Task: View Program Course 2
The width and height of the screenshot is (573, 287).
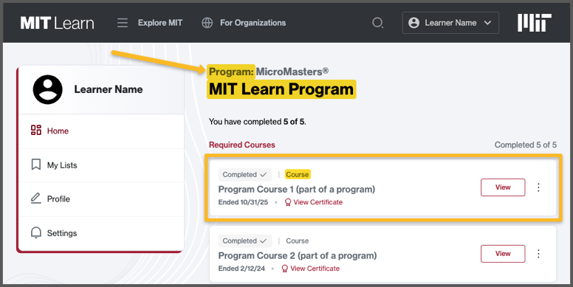Action: click(503, 254)
